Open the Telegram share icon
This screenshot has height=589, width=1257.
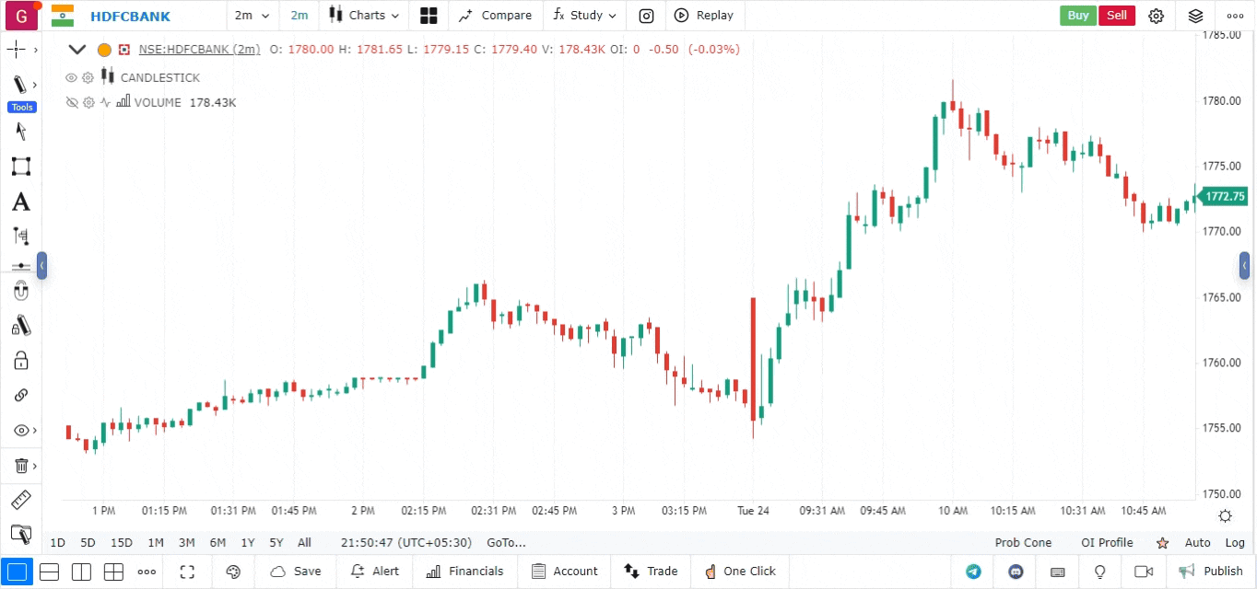(x=973, y=572)
